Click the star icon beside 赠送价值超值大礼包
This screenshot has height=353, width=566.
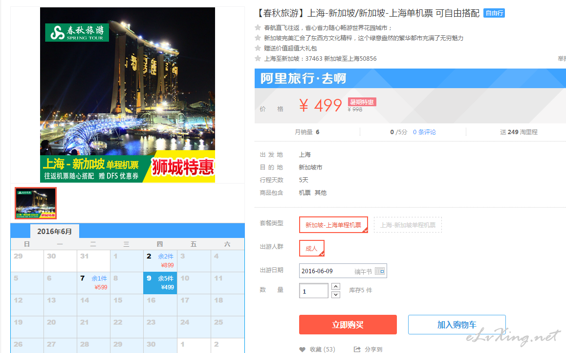(x=258, y=48)
